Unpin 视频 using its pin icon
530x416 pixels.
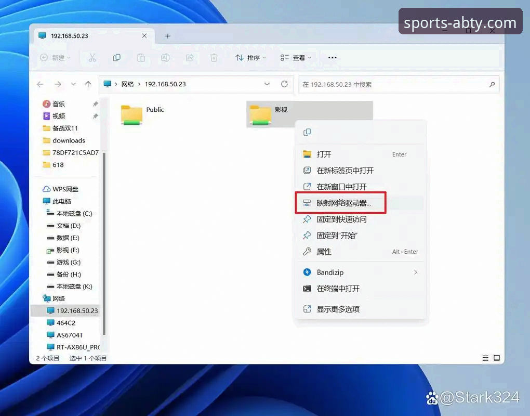95,116
